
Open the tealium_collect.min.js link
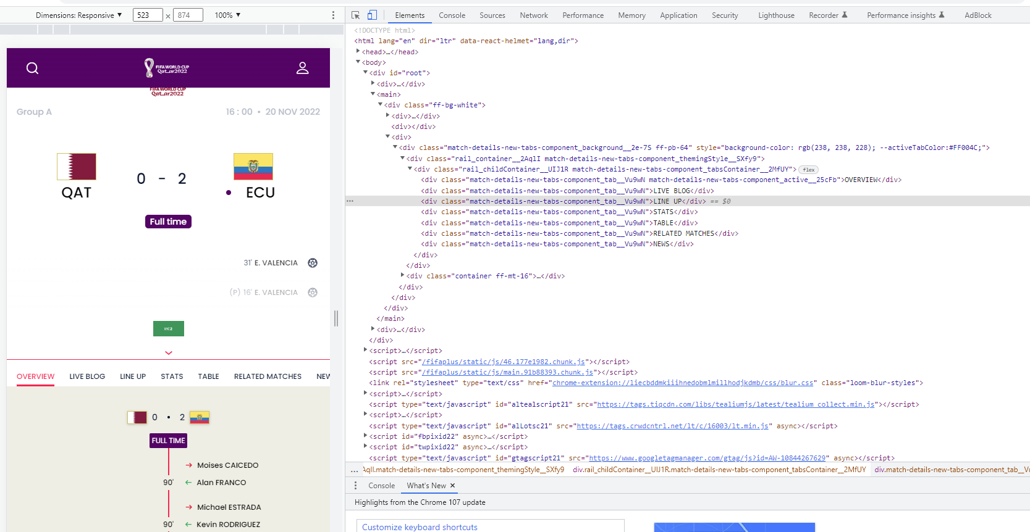[736, 404]
